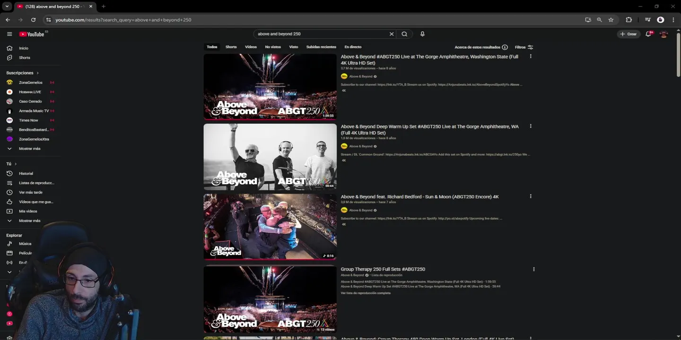Image resolution: width=681 pixels, height=340 pixels.
Task: Click the Crear button
Action: coord(629,34)
